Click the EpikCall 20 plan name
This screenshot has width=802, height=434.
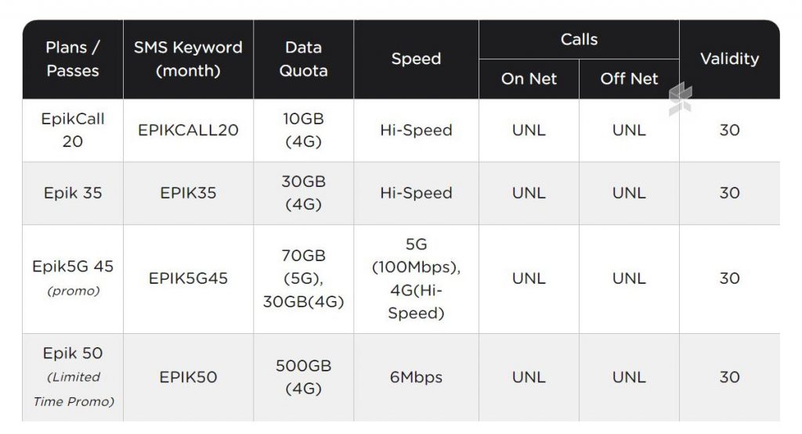tap(73, 130)
